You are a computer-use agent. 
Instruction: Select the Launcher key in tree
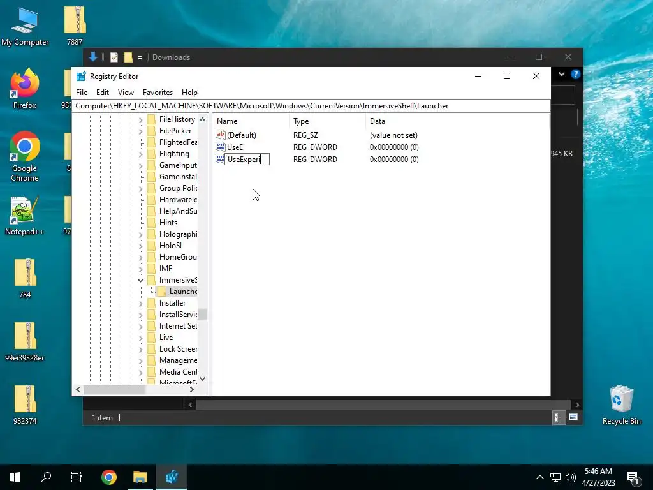pyautogui.click(x=183, y=292)
